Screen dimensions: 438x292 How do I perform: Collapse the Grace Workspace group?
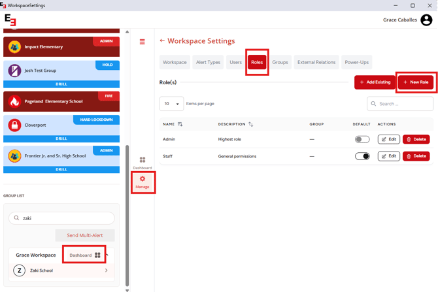click(x=107, y=255)
